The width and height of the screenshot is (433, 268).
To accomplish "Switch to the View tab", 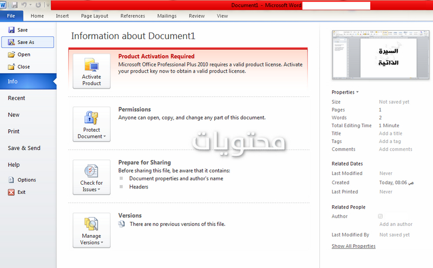I will (x=222, y=16).
